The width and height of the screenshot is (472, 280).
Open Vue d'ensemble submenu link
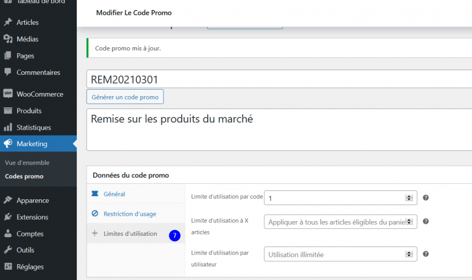coord(27,163)
